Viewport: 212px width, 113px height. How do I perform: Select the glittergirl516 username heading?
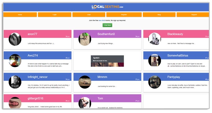(x=35, y=98)
